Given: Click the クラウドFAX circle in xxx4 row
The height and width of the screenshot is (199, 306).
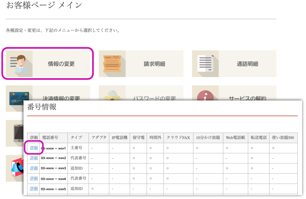Looking at the screenshot, I should (167, 178).
